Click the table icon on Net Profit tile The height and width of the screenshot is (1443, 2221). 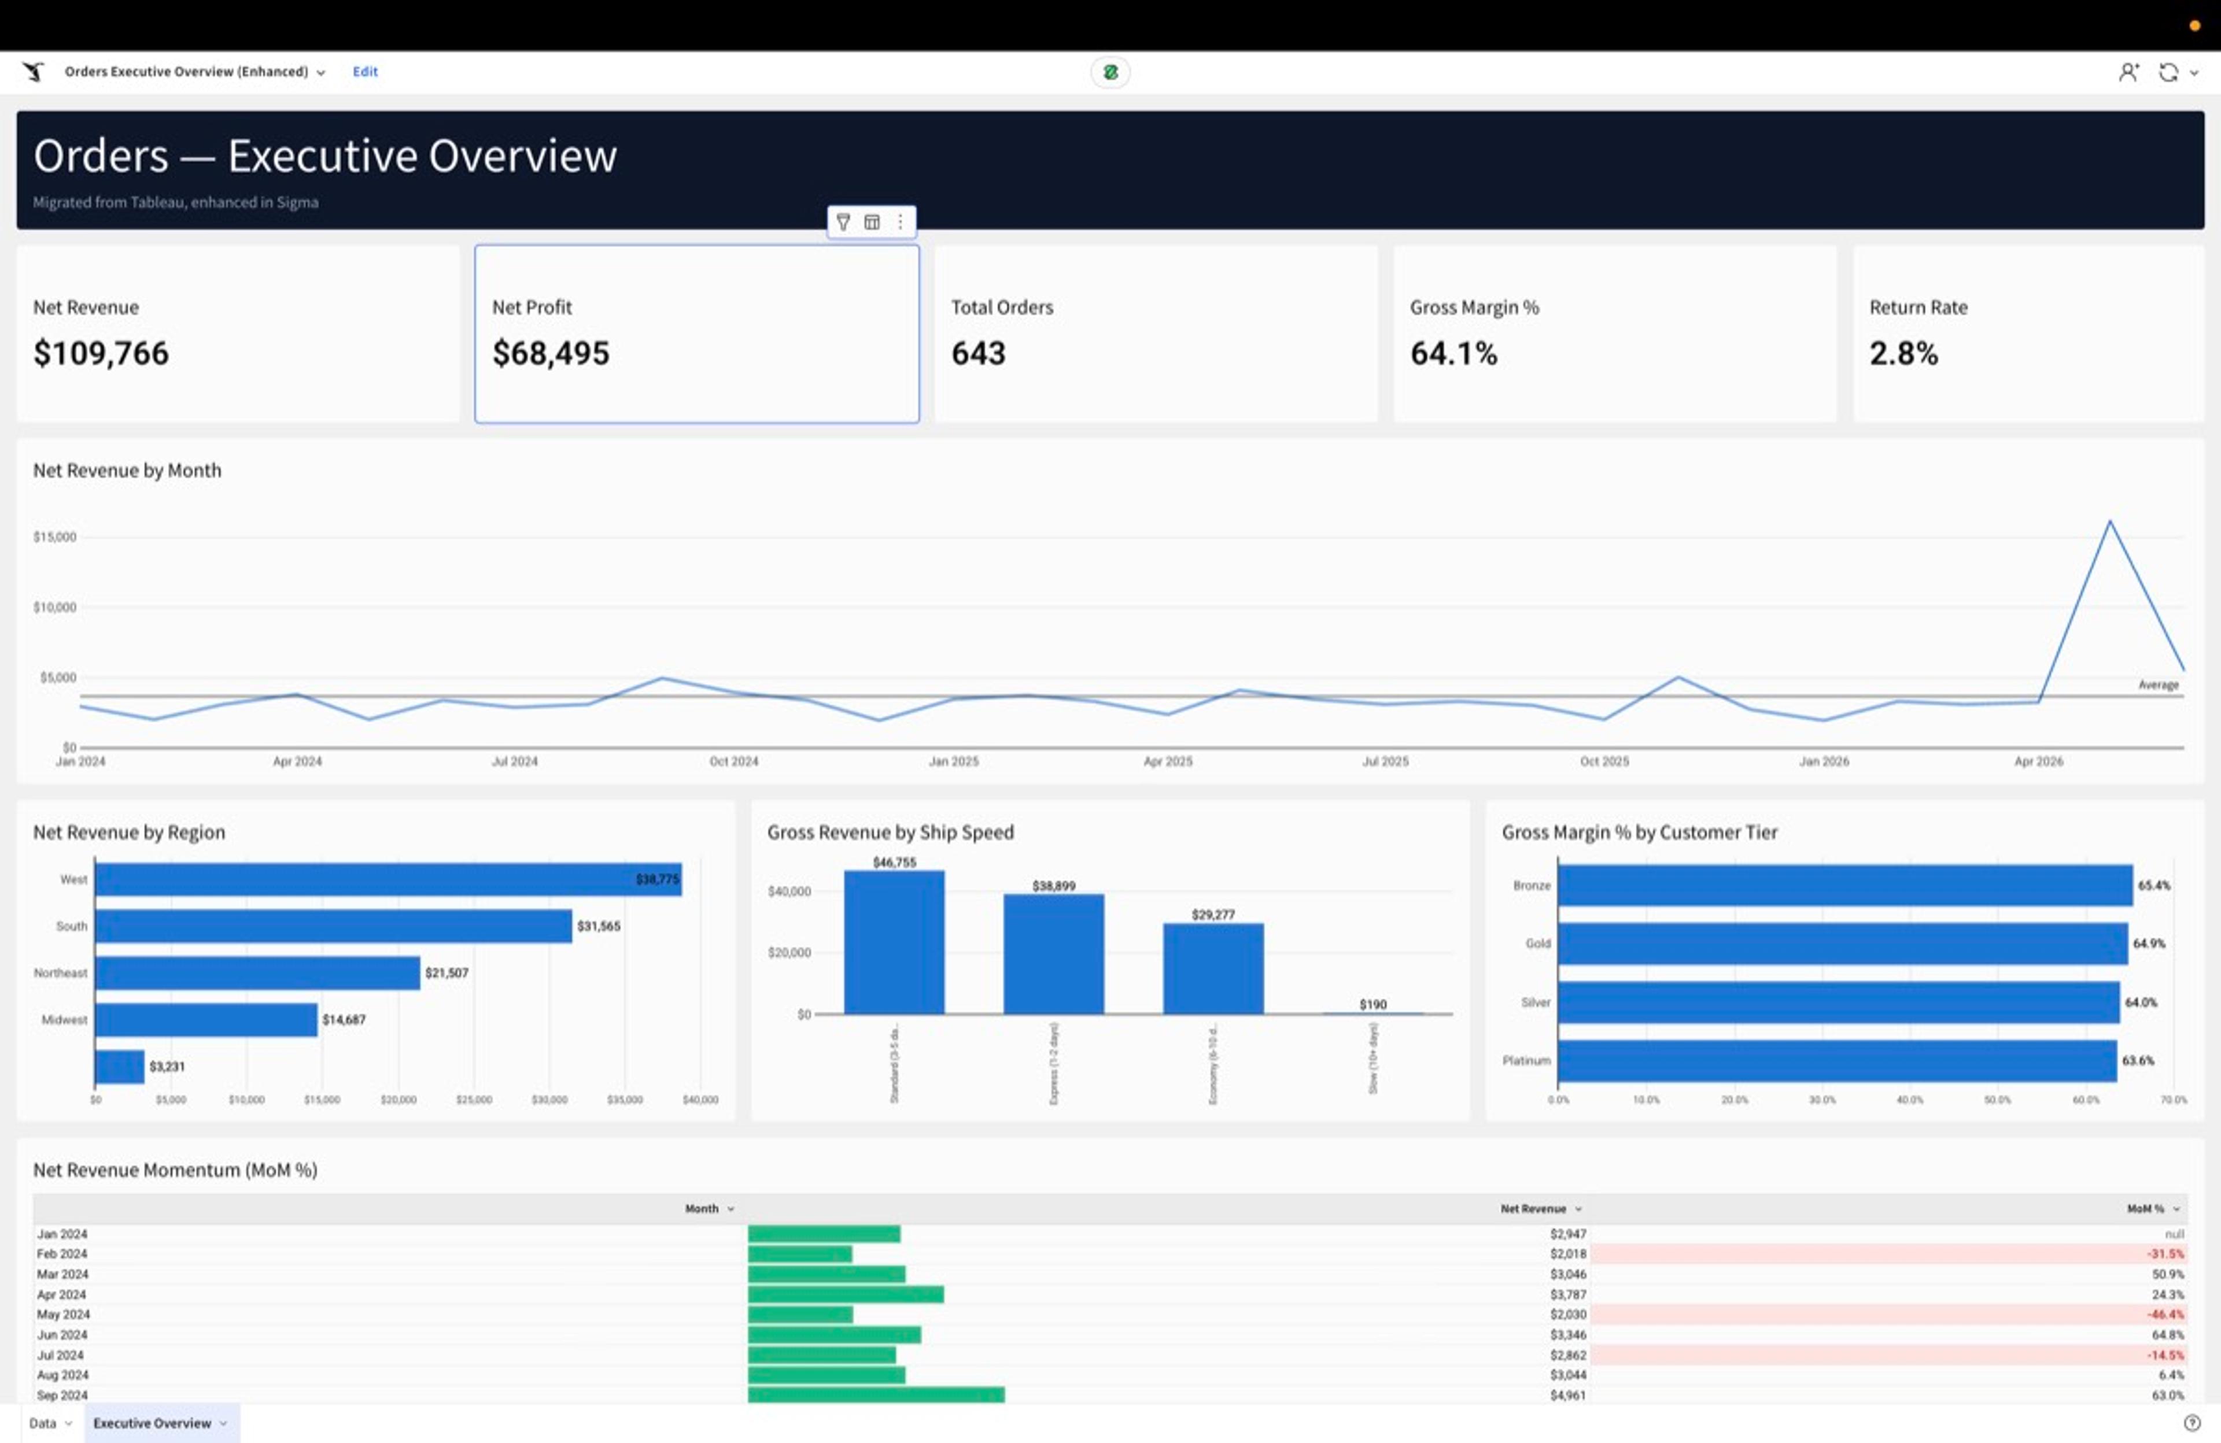pos(872,222)
